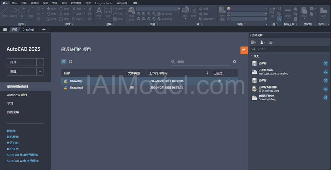331x170 pixels.
Task: Expand the 打开 (Open) dropdown arrow
Action: [x=40, y=62]
